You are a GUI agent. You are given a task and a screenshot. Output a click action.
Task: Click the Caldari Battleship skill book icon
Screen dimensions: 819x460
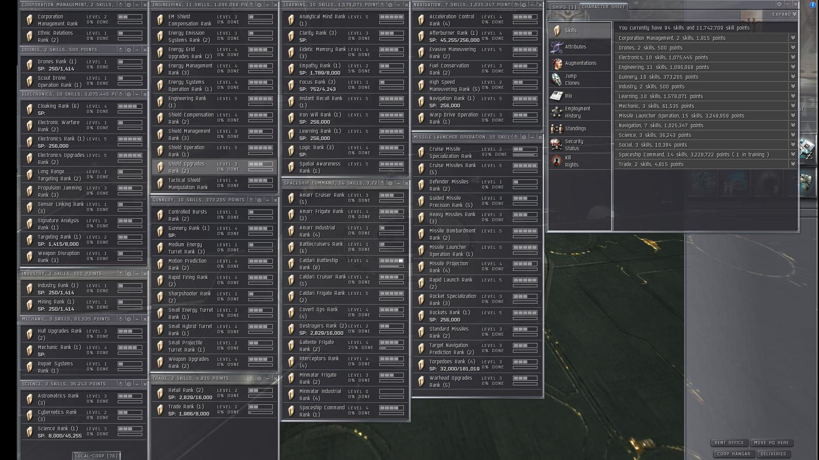pos(291,264)
